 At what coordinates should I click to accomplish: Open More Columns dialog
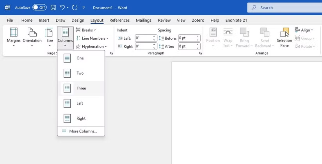pos(81,131)
